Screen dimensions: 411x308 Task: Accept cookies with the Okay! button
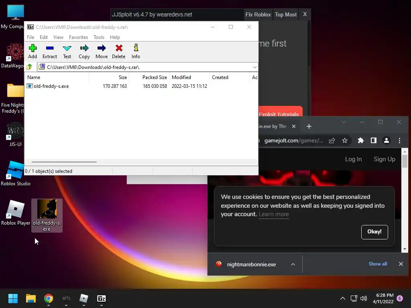pyautogui.click(x=374, y=232)
